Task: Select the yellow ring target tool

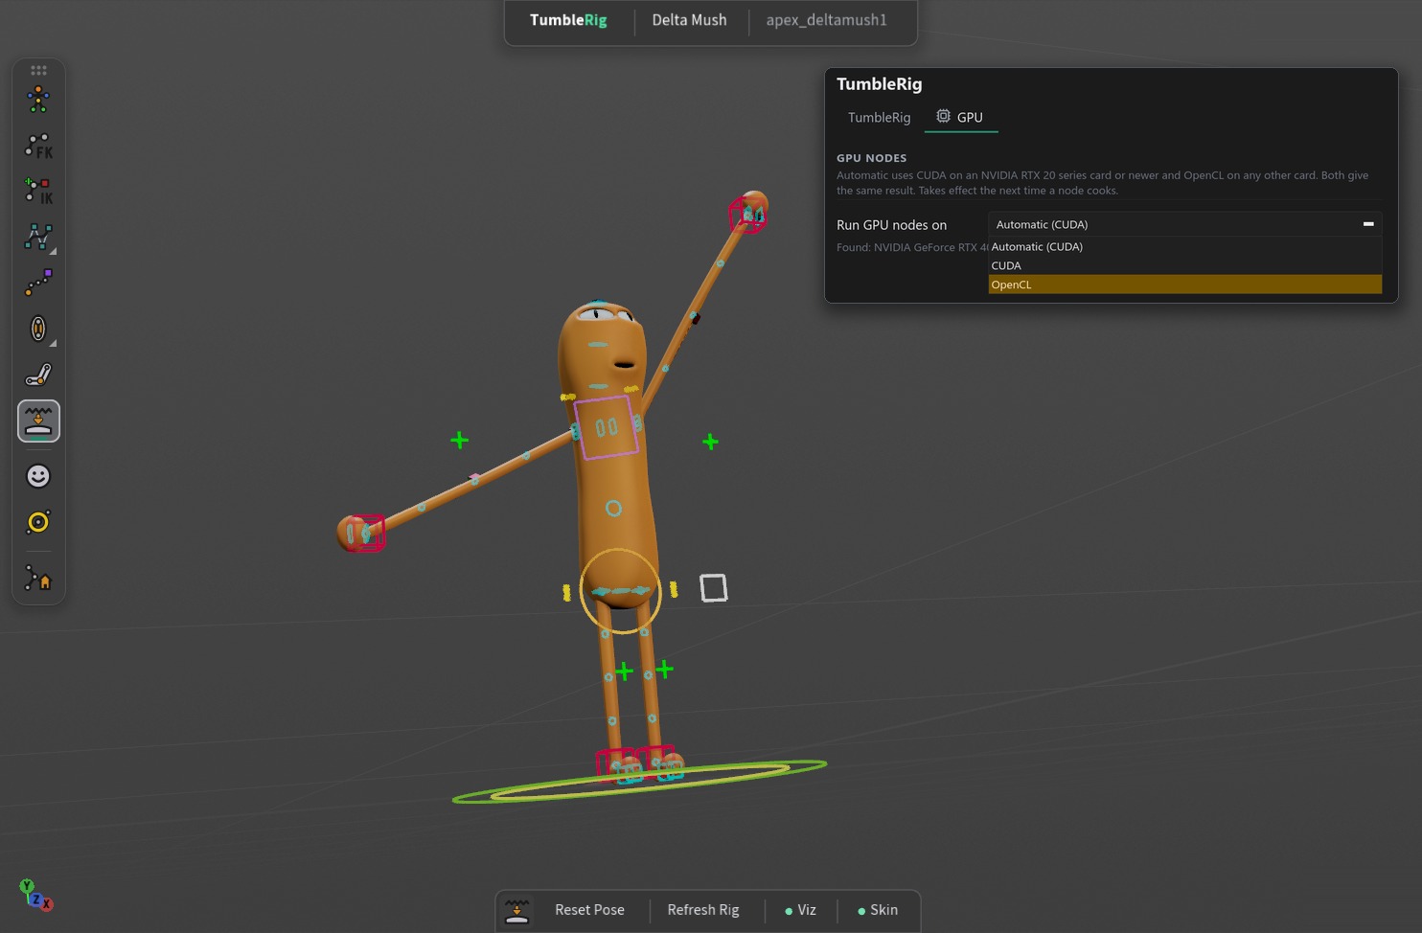Action: tap(38, 522)
